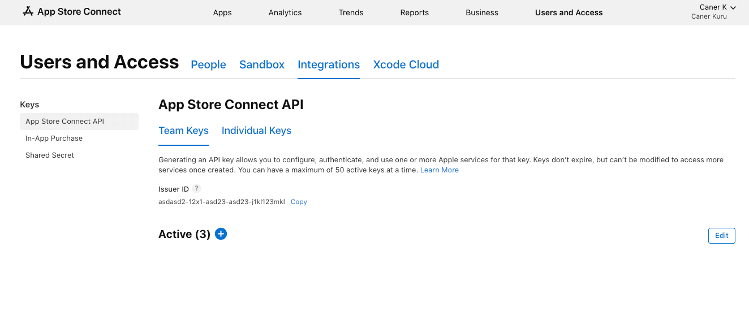Open the Sandbox section
Viewport: 749px width, 329px height.
(x=261, y=64)
